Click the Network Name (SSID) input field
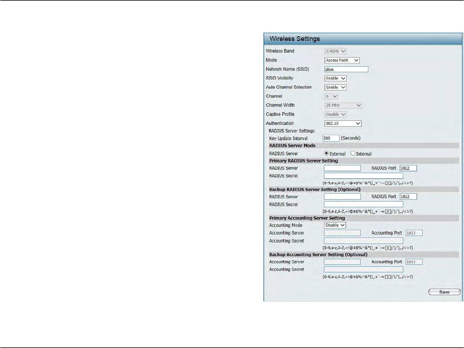This screenshot has width=464, height=348. tap(346, 69)
